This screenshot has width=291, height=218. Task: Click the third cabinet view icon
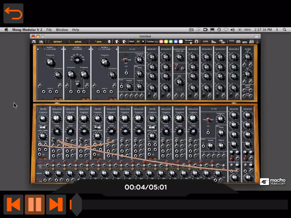pyautogui.click(x=245, y=42)
